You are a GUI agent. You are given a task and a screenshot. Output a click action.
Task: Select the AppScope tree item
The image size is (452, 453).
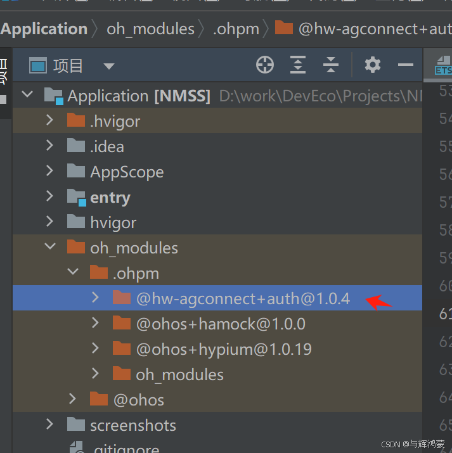pyautogui.click(x=217, y=171)
